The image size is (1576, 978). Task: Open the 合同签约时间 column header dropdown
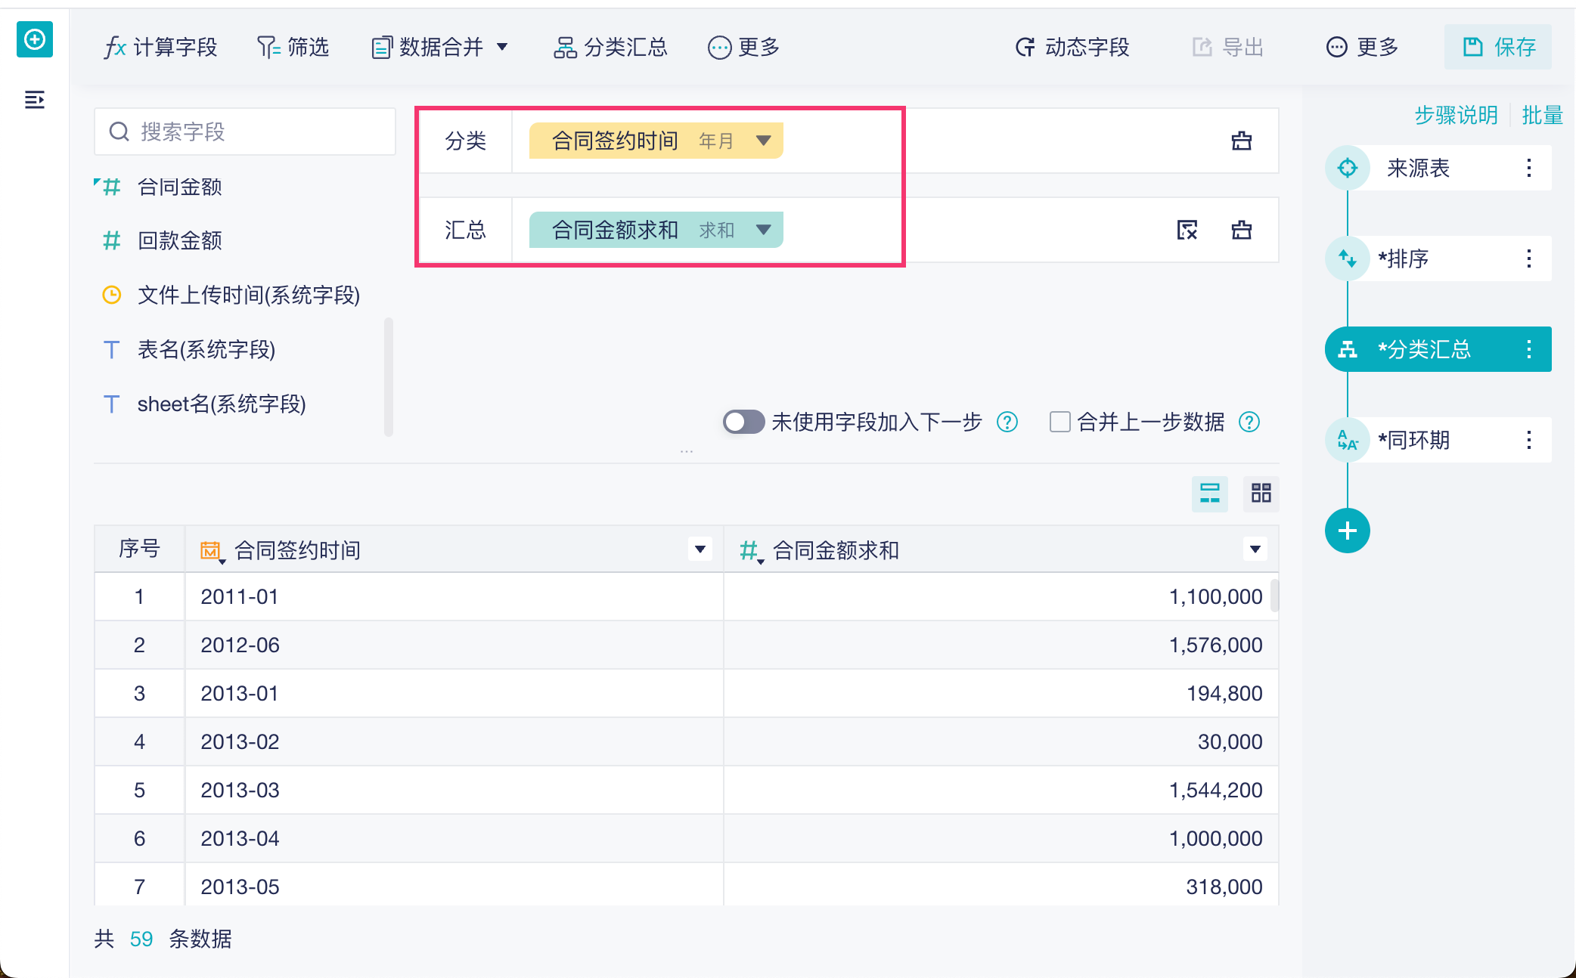pyautogui.click(x=700, y=549)
